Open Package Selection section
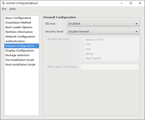 (x=22, y=55)
